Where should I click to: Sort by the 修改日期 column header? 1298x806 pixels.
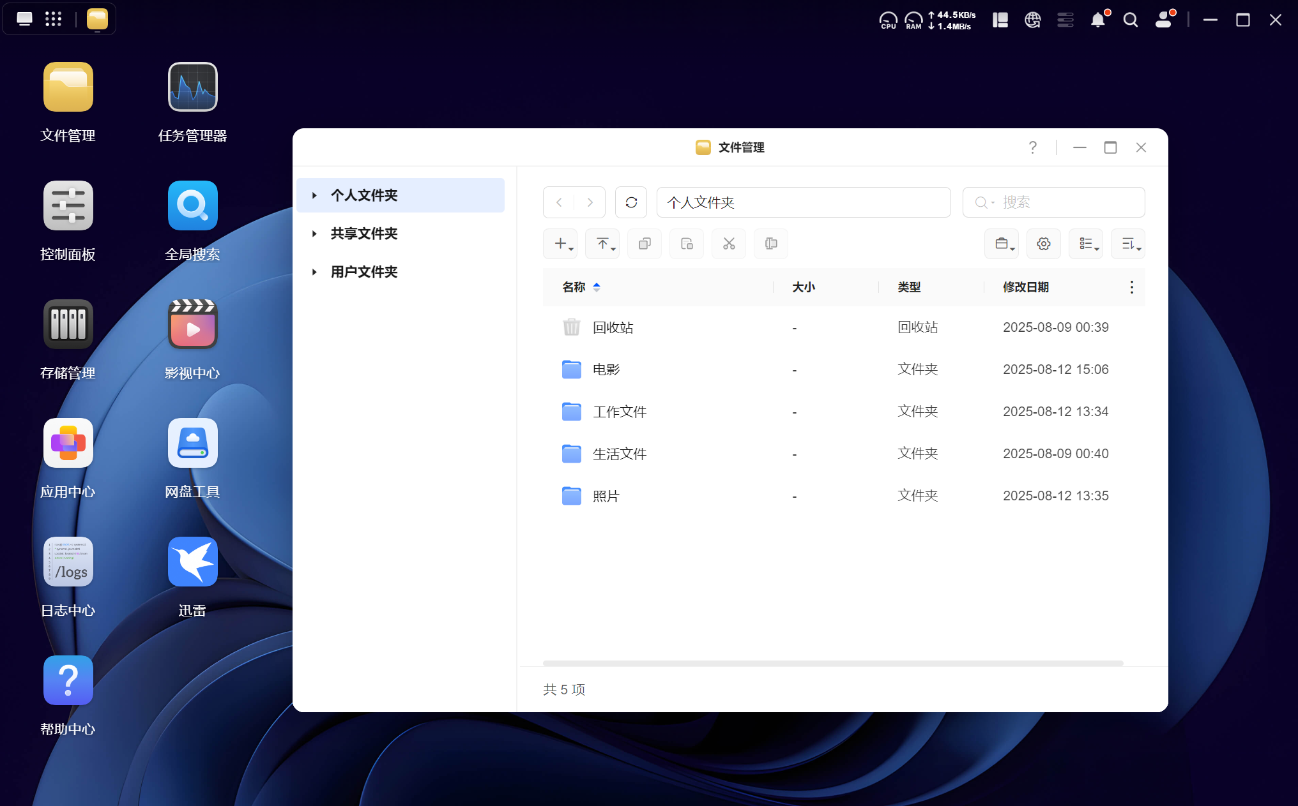[1025, 287]
